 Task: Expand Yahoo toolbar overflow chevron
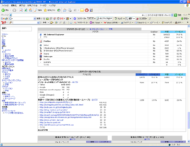coord(188,22)
